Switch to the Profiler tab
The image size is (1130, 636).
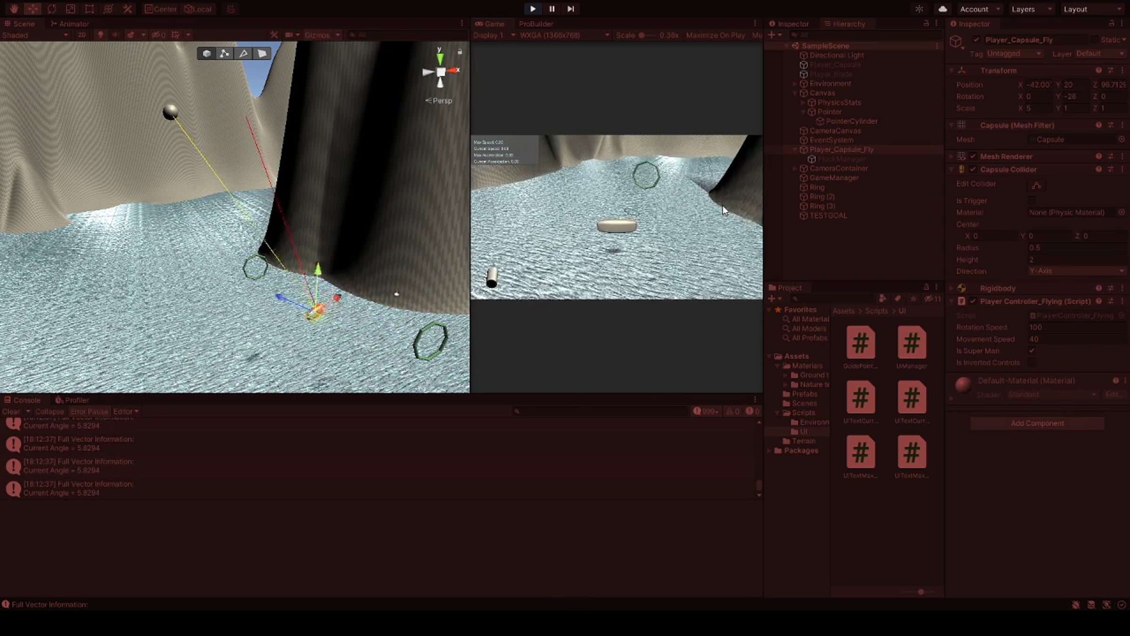[72, 400]
